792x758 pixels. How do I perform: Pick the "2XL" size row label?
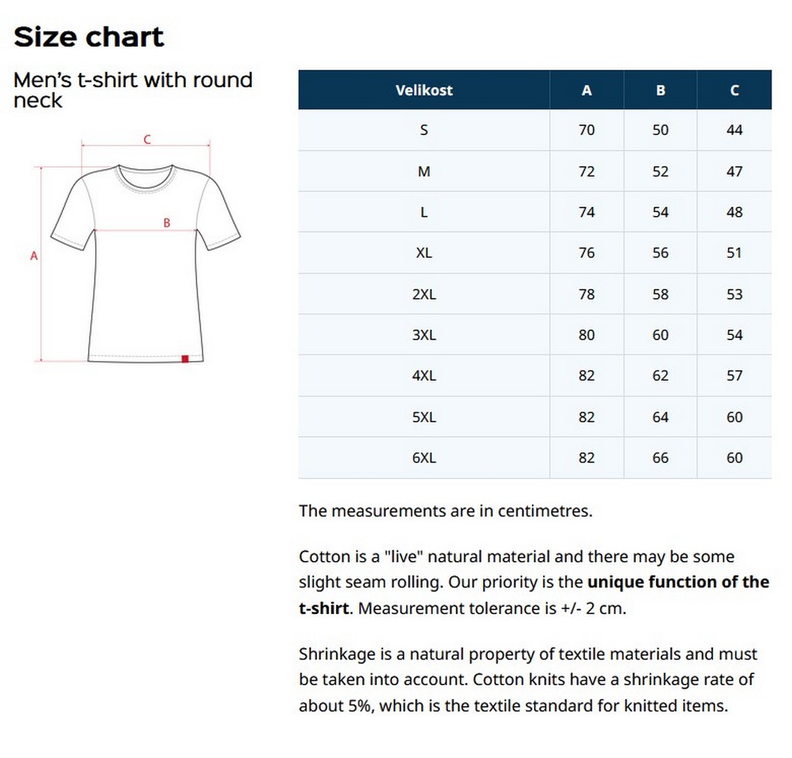tap(424, 294)
